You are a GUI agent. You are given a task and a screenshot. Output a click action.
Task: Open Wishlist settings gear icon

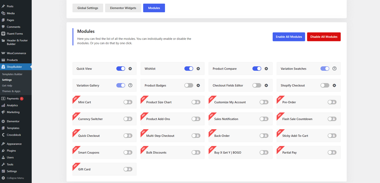pos(198,69)
